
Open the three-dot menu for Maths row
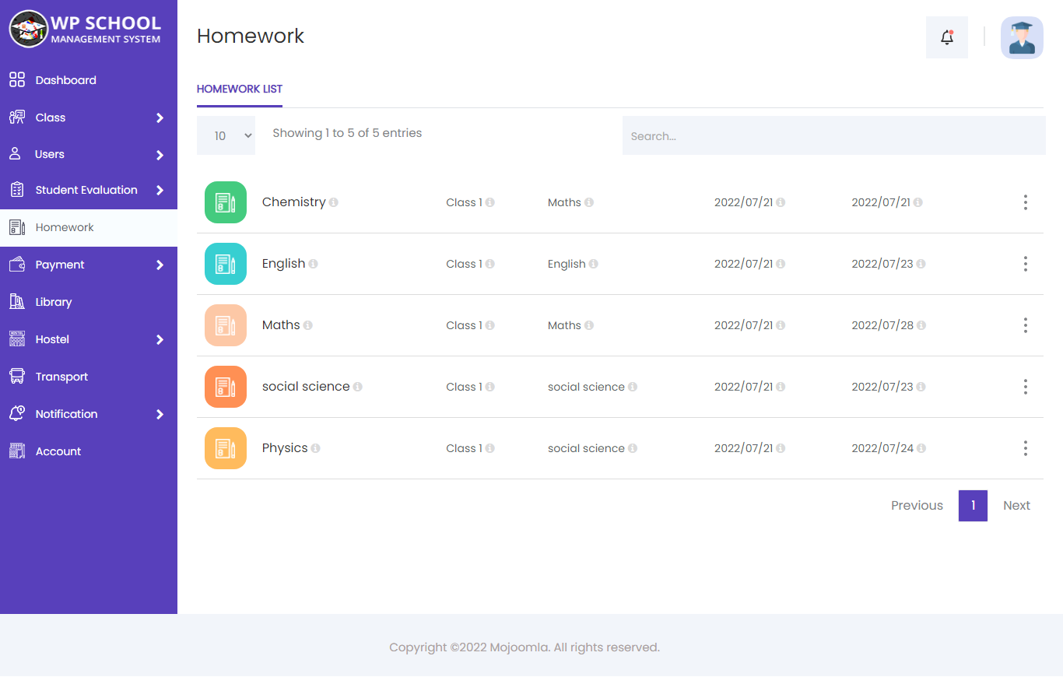(x=1026, y=325)
